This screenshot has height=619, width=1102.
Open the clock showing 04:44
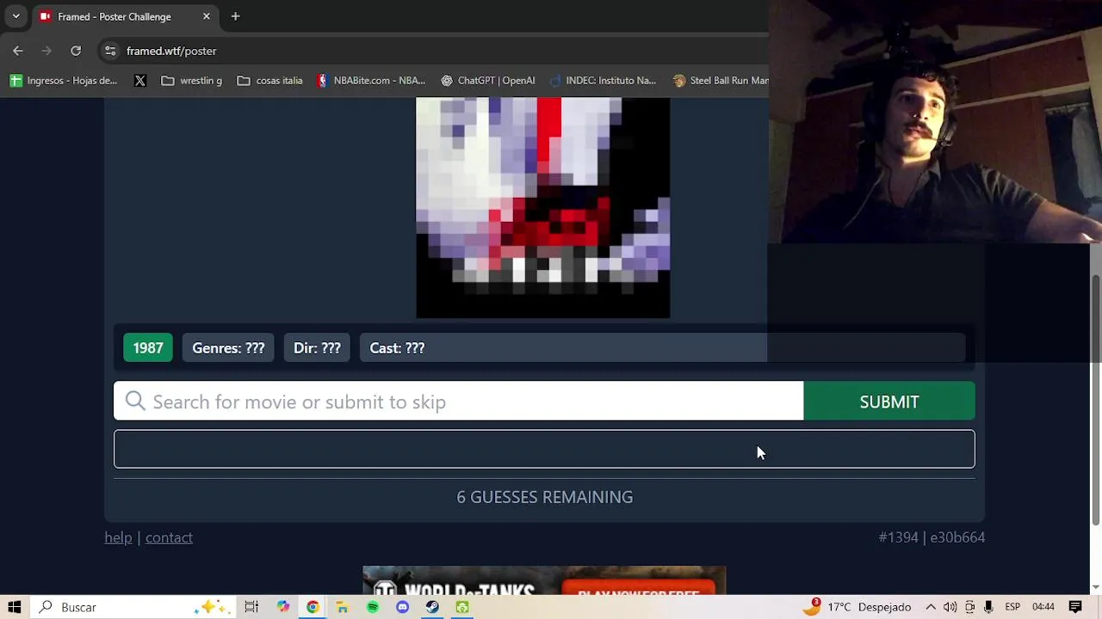click(x=1043, y=607)
